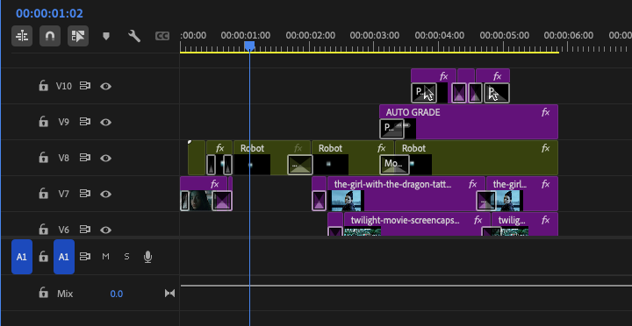The height and width of the screenshot is (326, 632).
Task: Click ruler at 00:00:03:00
Action: 375,35
